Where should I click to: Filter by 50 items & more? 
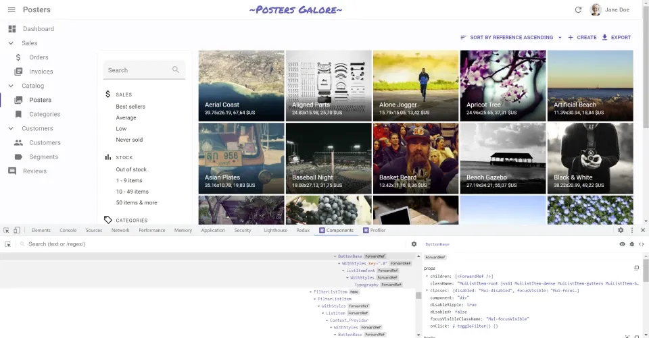tap(137, 202)
